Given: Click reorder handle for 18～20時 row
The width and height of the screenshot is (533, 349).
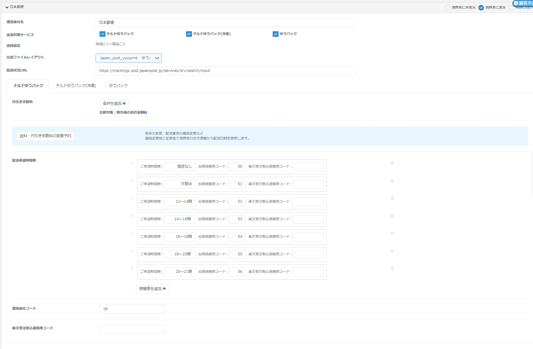Looking at the screenshot, I should (132, 251).
